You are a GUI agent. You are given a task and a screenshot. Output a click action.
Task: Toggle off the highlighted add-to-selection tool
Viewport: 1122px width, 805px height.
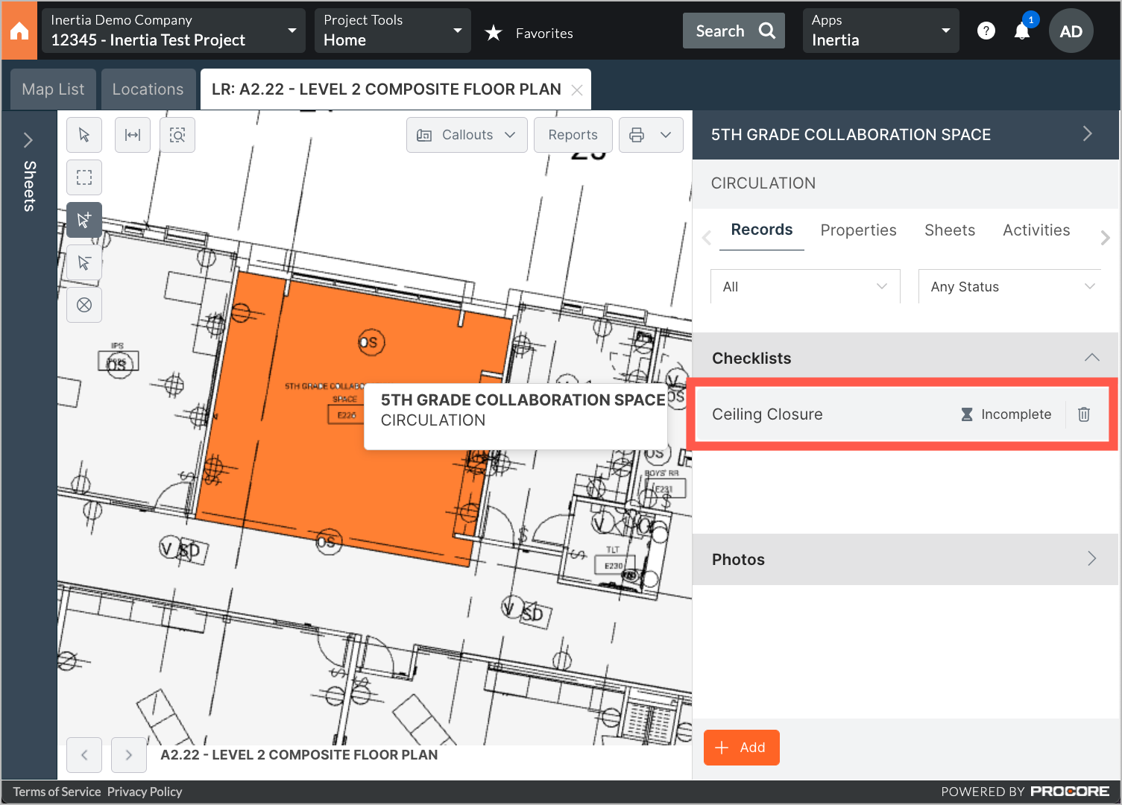(x=83, y=220)
